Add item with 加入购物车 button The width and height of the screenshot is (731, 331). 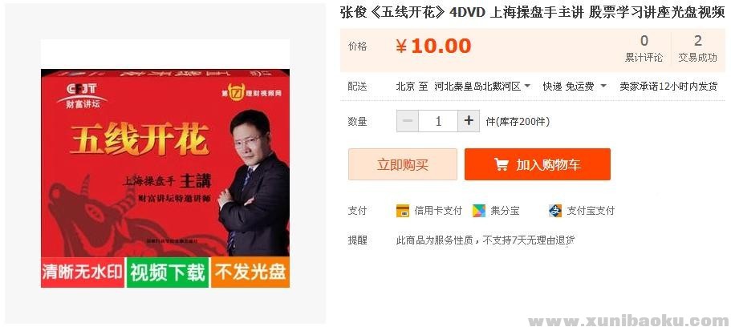point(538,164)
